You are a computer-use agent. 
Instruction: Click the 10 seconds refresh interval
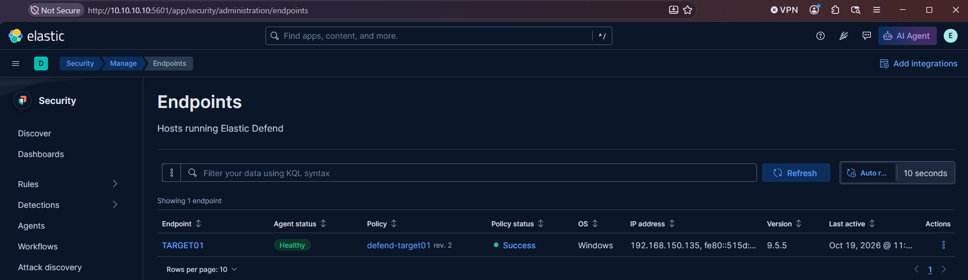(x=925, y=173)
